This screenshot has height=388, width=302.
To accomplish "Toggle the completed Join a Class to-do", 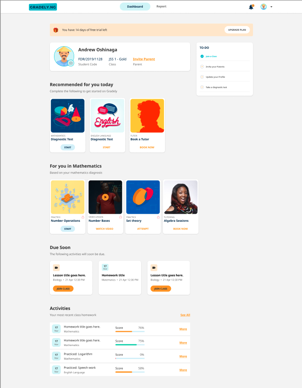I will pyautogui.click(x=202, y=56).
